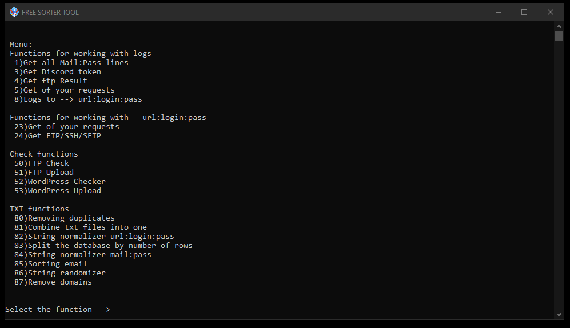
Task: Click the Free Sorter Tool app icon
Action: [14, 12]
